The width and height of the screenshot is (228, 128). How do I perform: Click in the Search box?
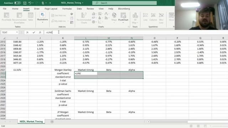click(124, 3)
